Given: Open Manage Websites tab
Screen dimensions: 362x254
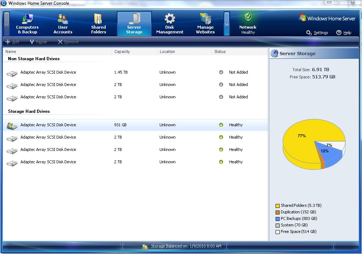Looking at the screenshot, I should [205, 24].
